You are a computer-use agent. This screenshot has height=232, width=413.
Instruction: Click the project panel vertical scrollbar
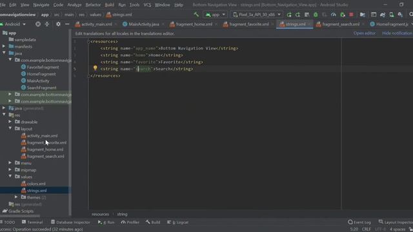click(70, 122)
